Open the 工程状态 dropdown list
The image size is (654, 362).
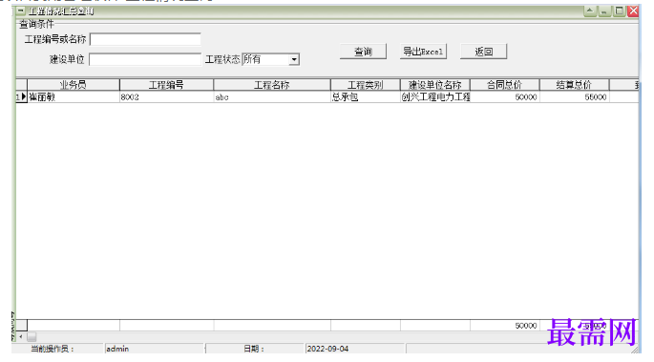pyautogui.click(x=294, y=59)
